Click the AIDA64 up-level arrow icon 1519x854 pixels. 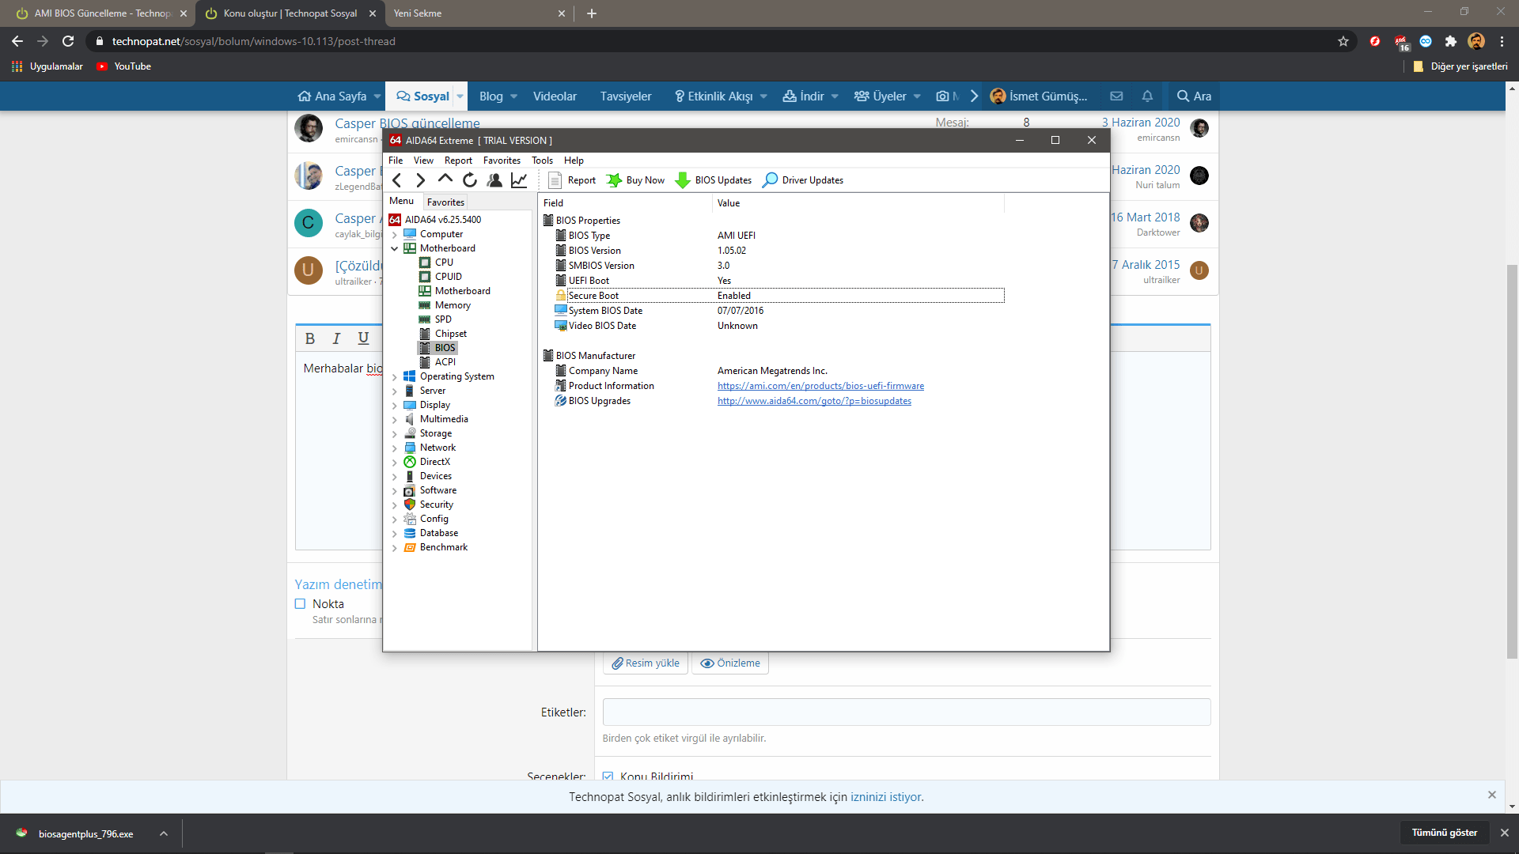point(445,179)
